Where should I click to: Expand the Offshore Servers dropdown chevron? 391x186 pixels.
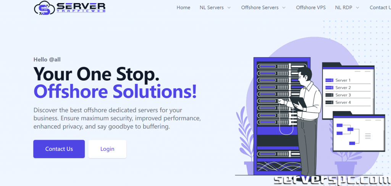(x=284, y=8)
